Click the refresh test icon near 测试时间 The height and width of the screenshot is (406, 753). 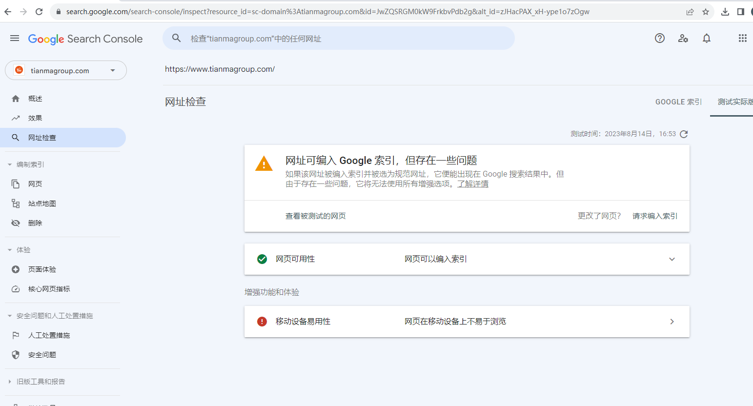tap(684, 134)
